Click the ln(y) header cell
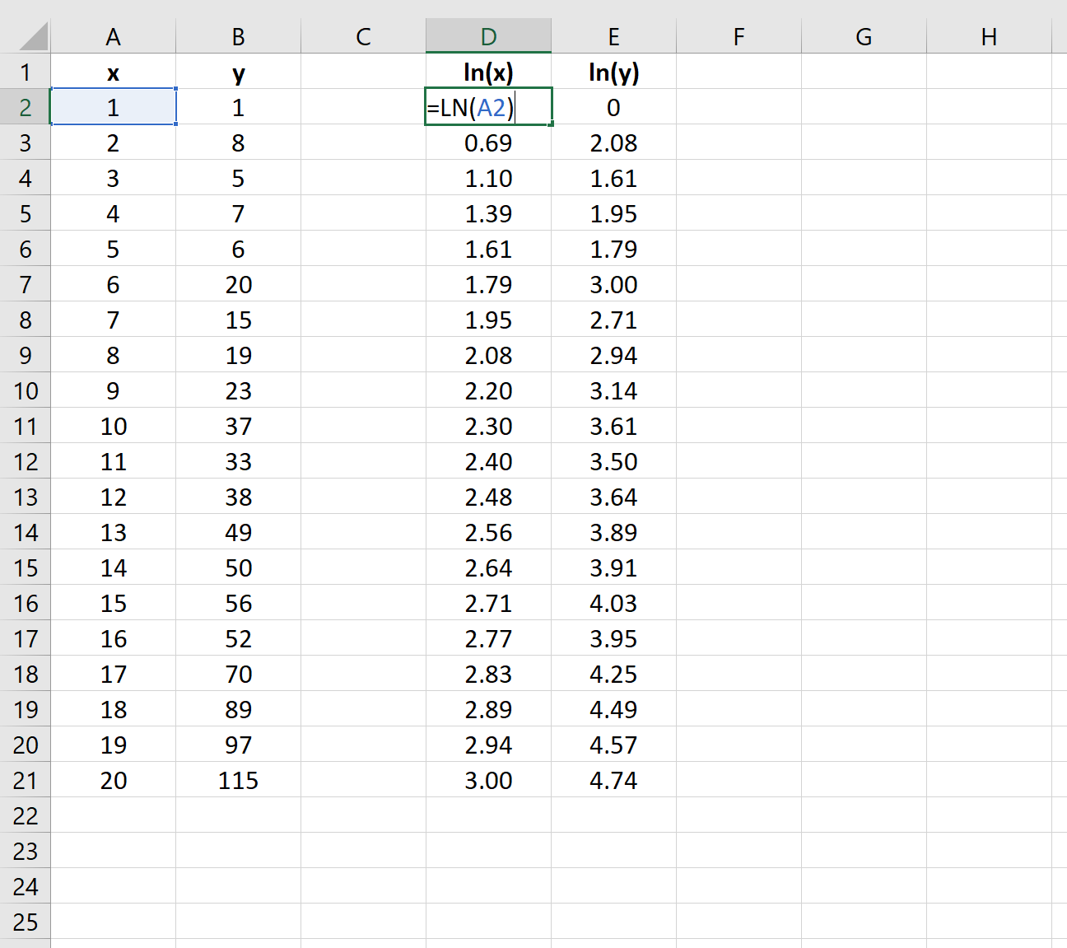The width and height of the screenshot is (1067, 948). pyautogui.click(x=613, y=72)
